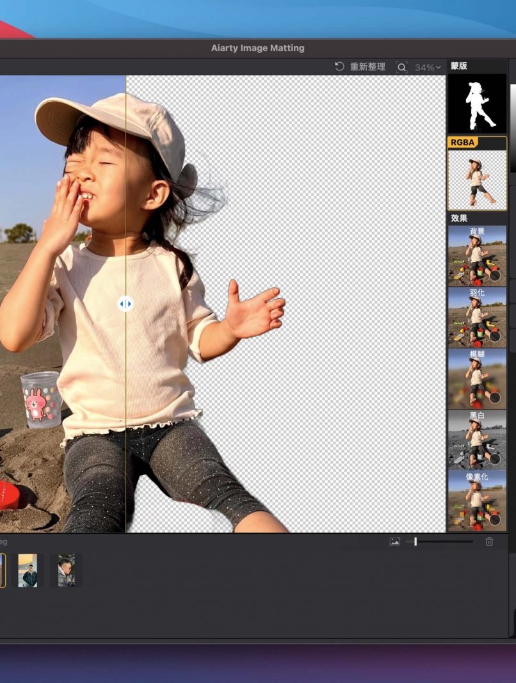Screen dimensions: 516x683
Task: Select the 蒙版 mask preview thumbnail
Action: point(477,104)
